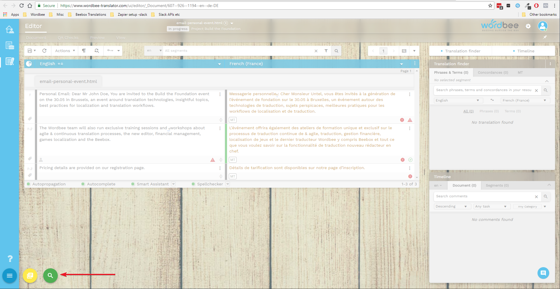This screenshot has width=560, height=289.
Task: Click the Phrases (0) filter link
Action: point(489,111)
